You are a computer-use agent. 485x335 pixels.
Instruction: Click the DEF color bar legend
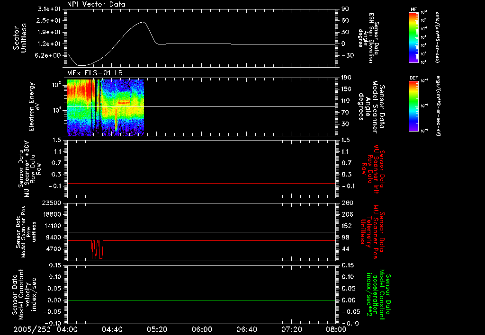click(x=413, y=106)
